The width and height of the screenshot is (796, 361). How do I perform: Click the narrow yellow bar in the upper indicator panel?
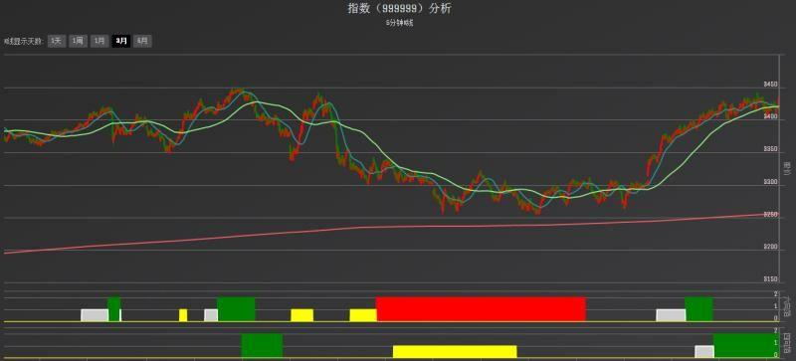[183, 315]
